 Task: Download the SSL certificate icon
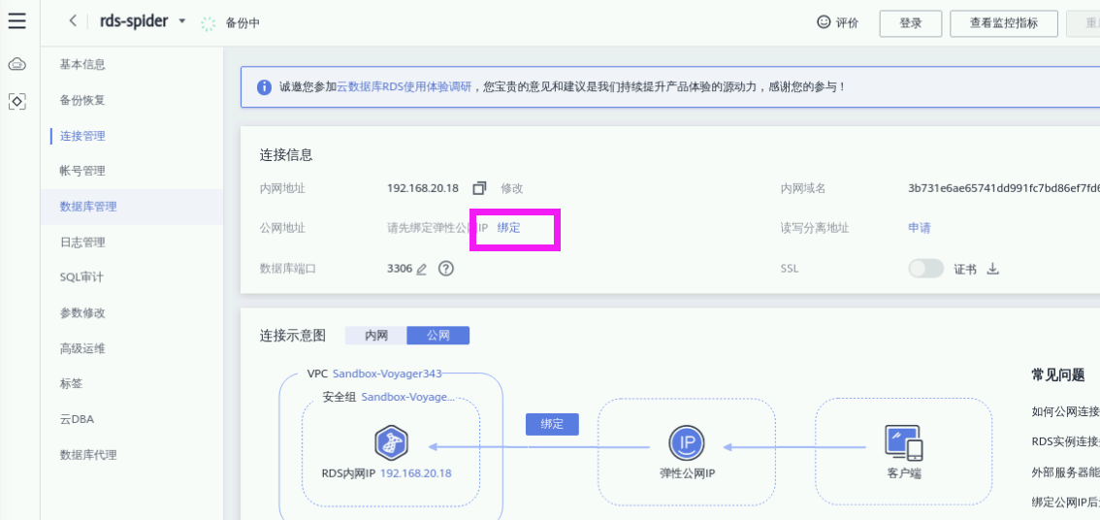pos(992,269)
